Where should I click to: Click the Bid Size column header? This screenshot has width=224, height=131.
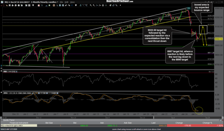tap(49, 123)
